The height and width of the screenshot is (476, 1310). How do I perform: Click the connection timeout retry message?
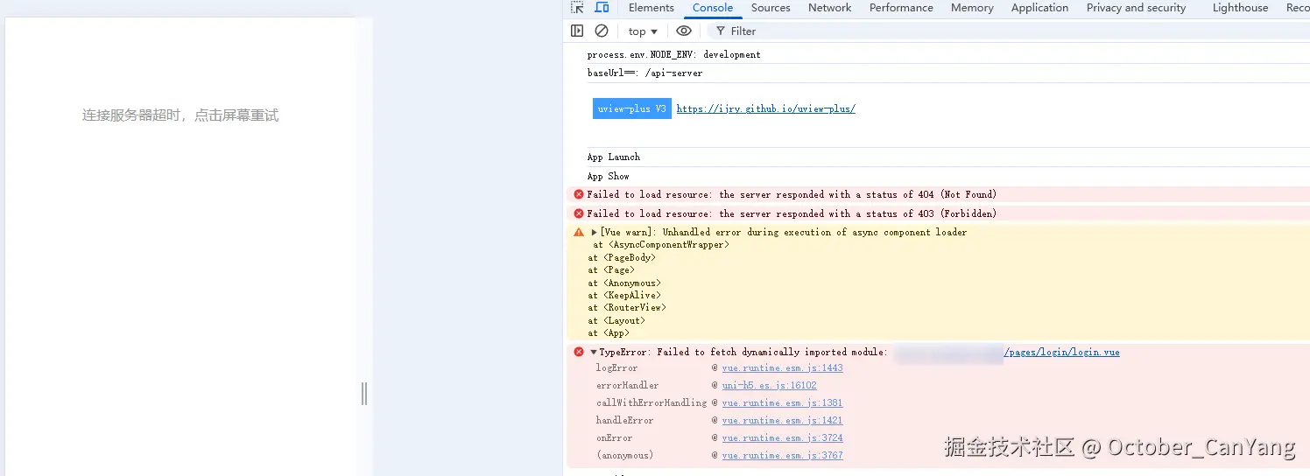180,115
